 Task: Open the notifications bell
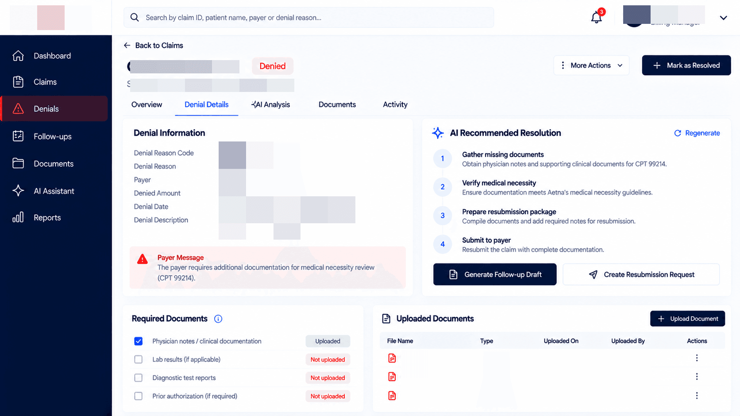[x=597, y=17]
